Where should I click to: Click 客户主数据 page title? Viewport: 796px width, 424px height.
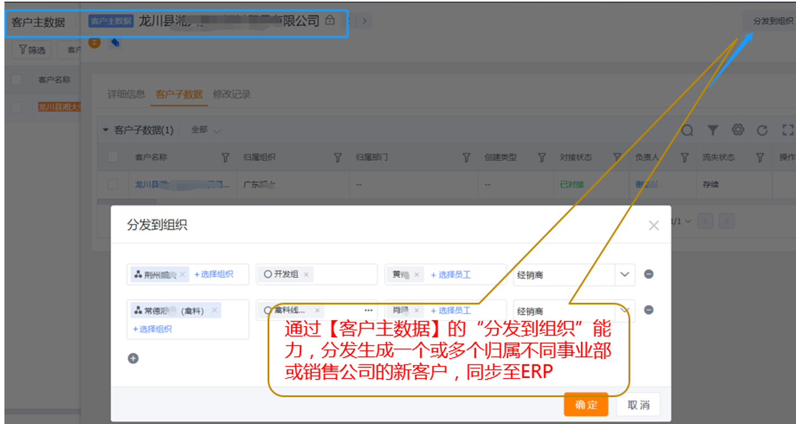click(x=38, y=22)
